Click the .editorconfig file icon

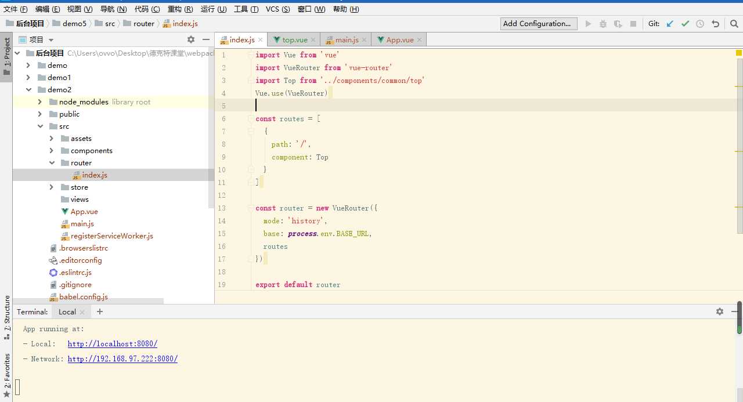(53, 260)
